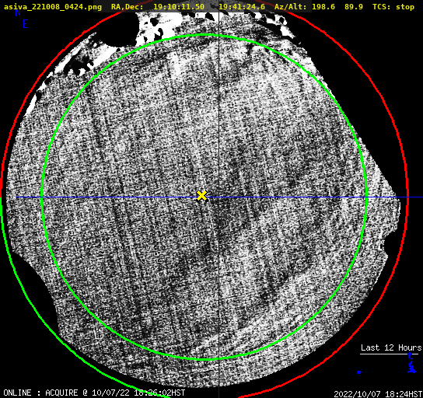
Task: Click the Last 12 Hours label
Action: pos(391,347)
